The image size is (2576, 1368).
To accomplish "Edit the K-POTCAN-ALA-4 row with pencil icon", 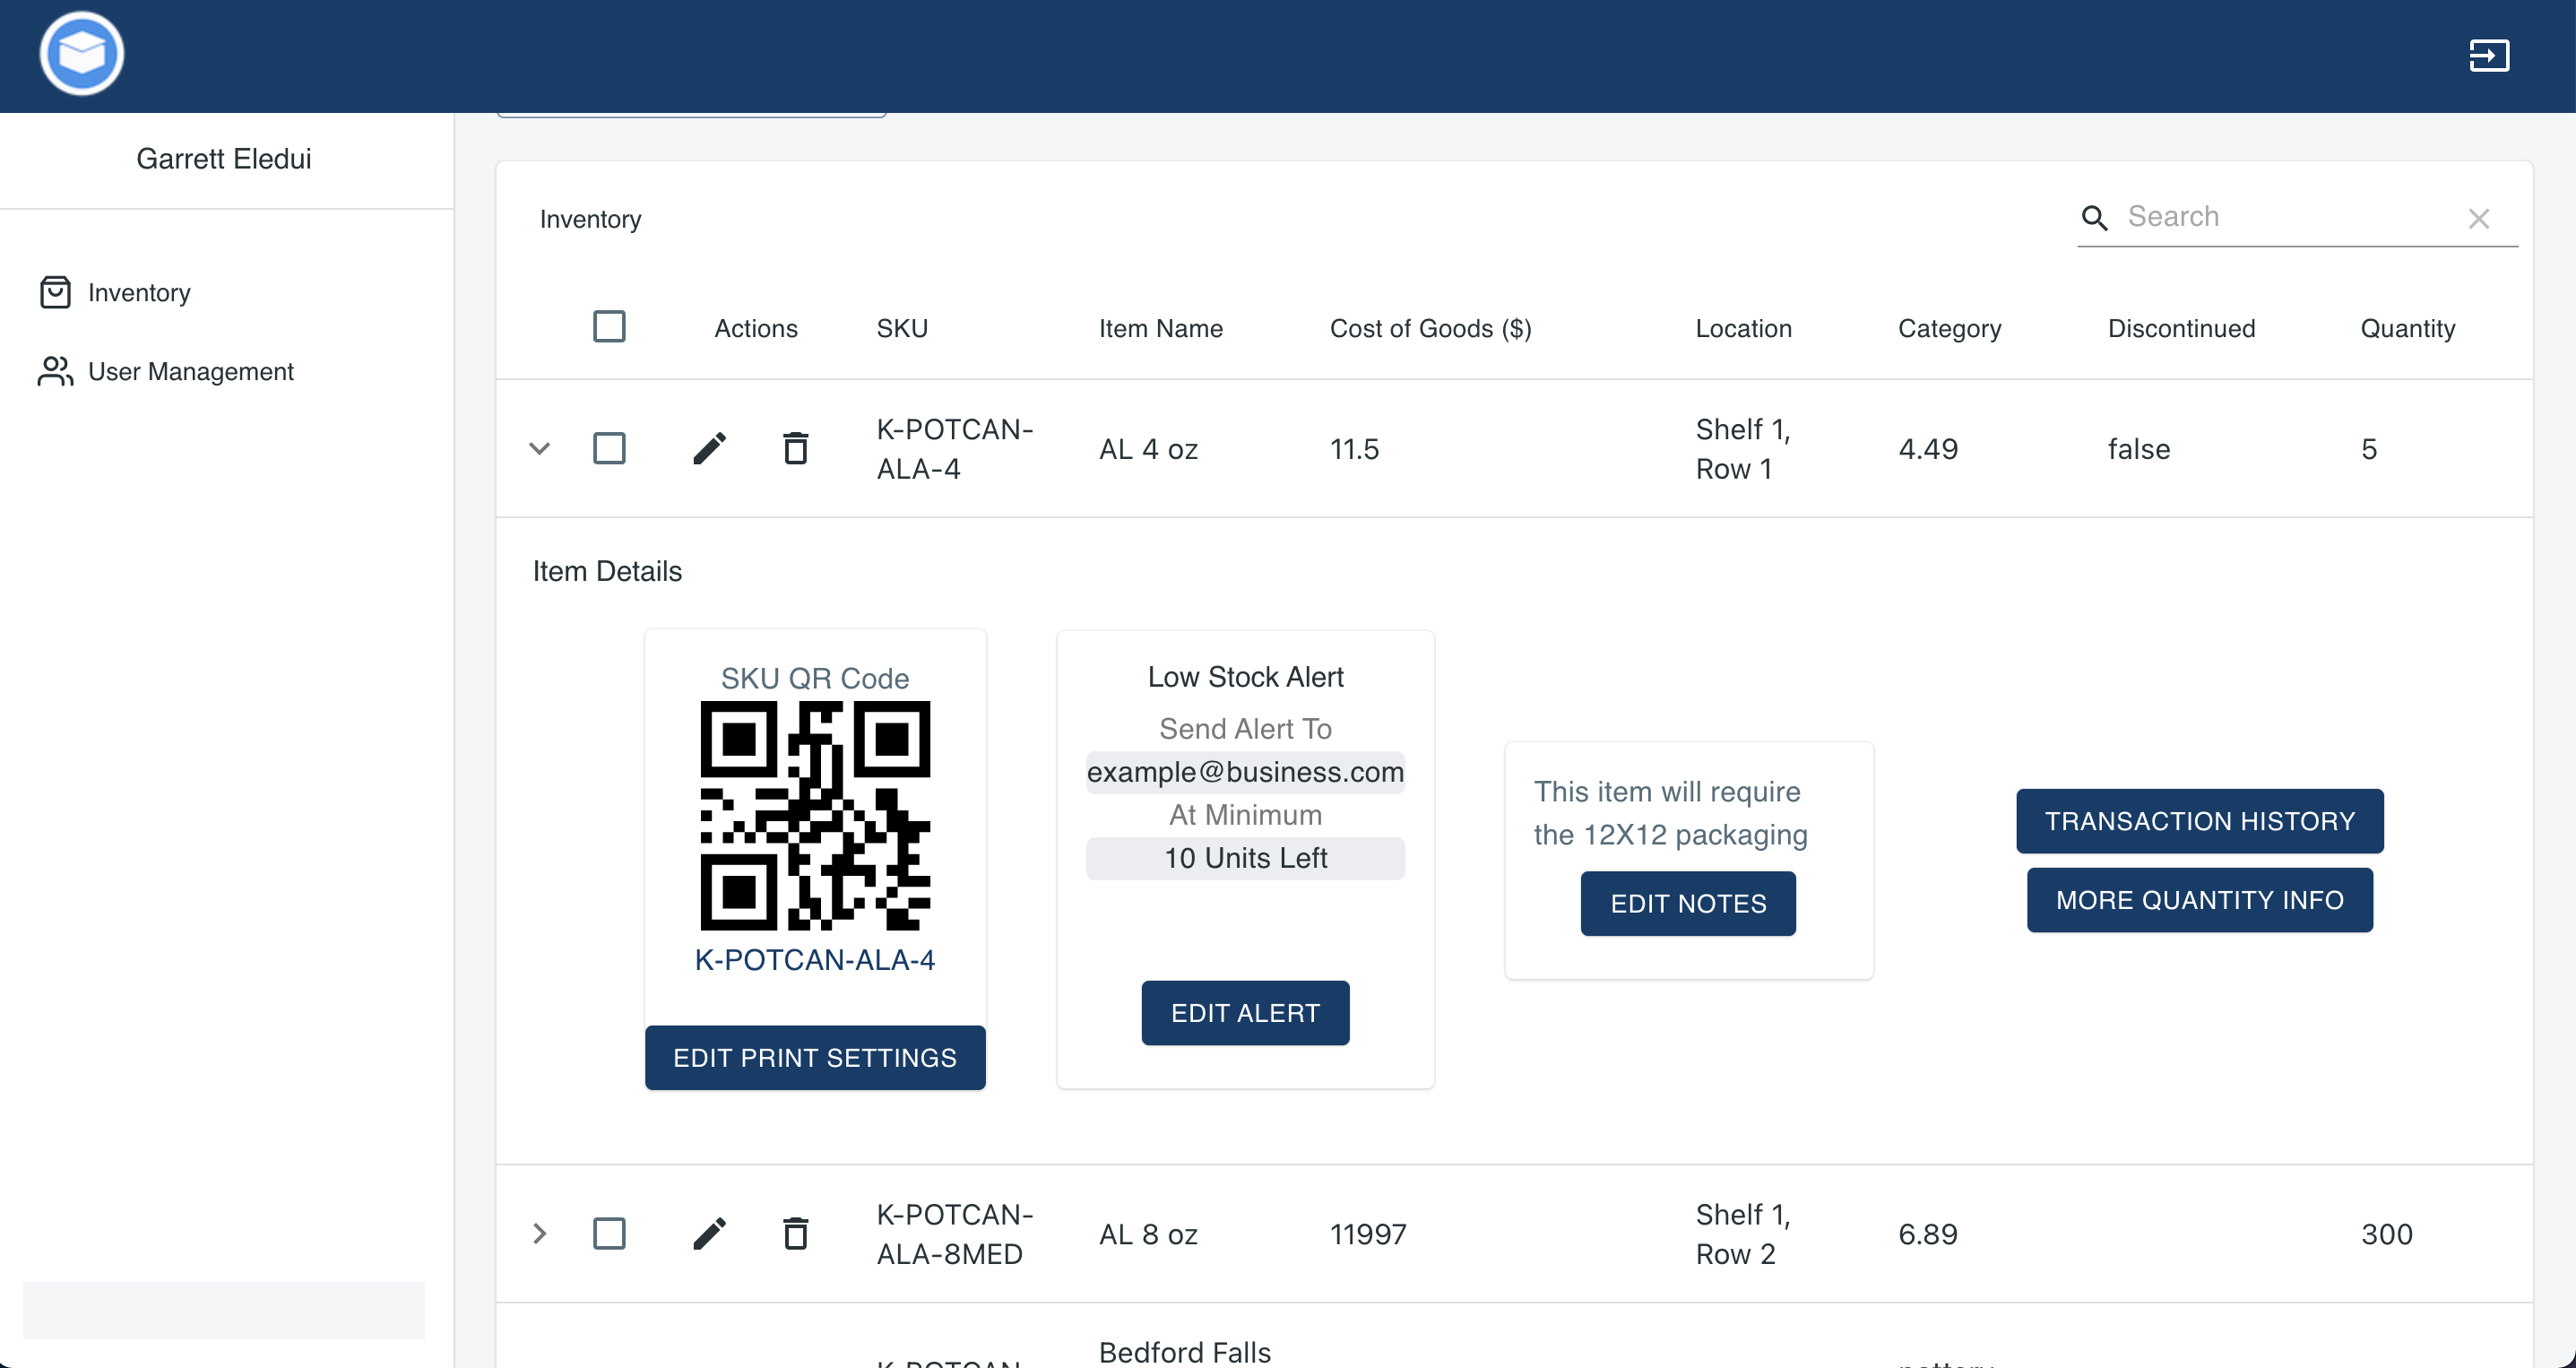I will pyautogui.click(x=709, y=448).
